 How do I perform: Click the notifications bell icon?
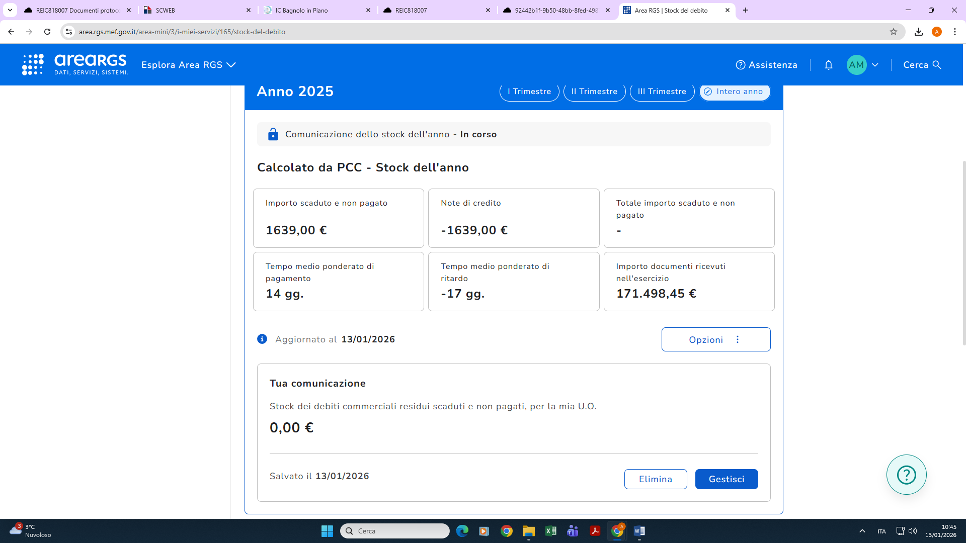pyautogui.click(x=828, y=65)
